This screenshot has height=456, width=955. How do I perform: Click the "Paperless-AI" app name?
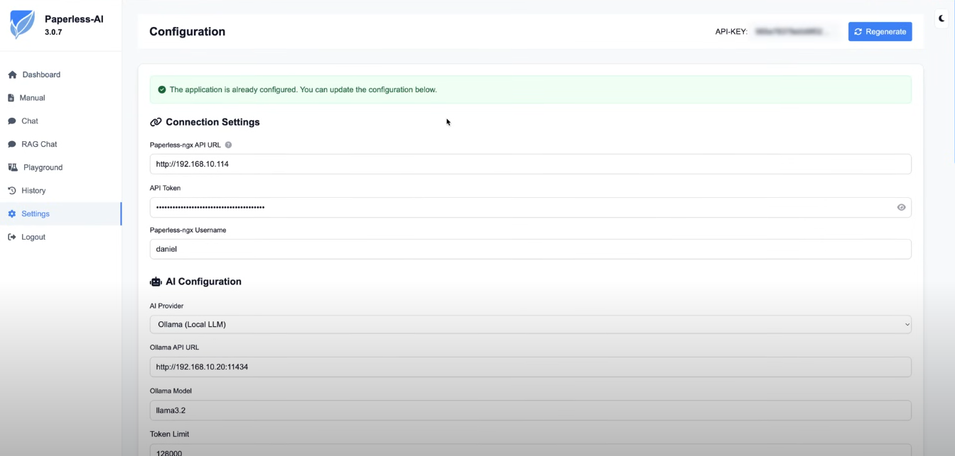tap(74, 19)
